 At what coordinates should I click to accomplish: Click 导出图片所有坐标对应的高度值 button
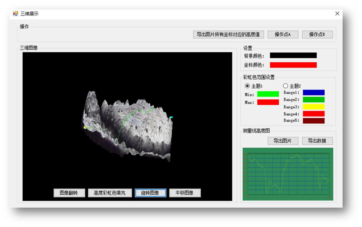click(228, 35)
